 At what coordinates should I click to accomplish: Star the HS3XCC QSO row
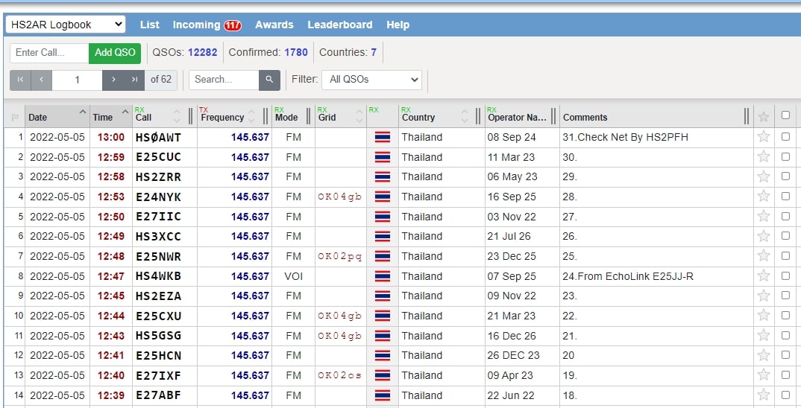tap(764, 236)
